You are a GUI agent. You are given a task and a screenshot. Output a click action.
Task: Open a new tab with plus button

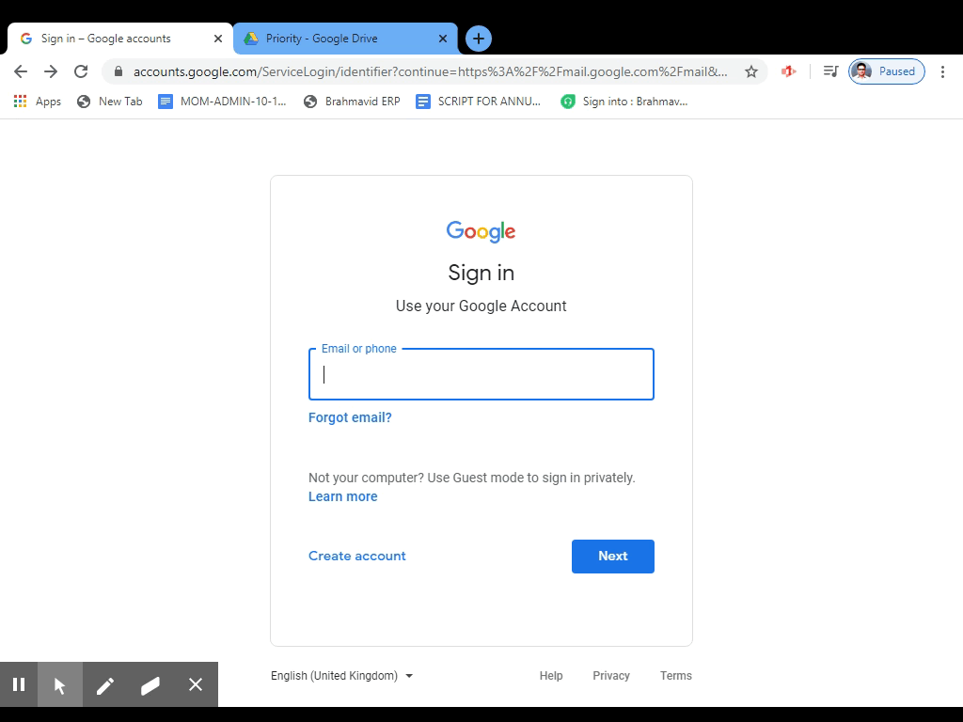coord(479,39)
